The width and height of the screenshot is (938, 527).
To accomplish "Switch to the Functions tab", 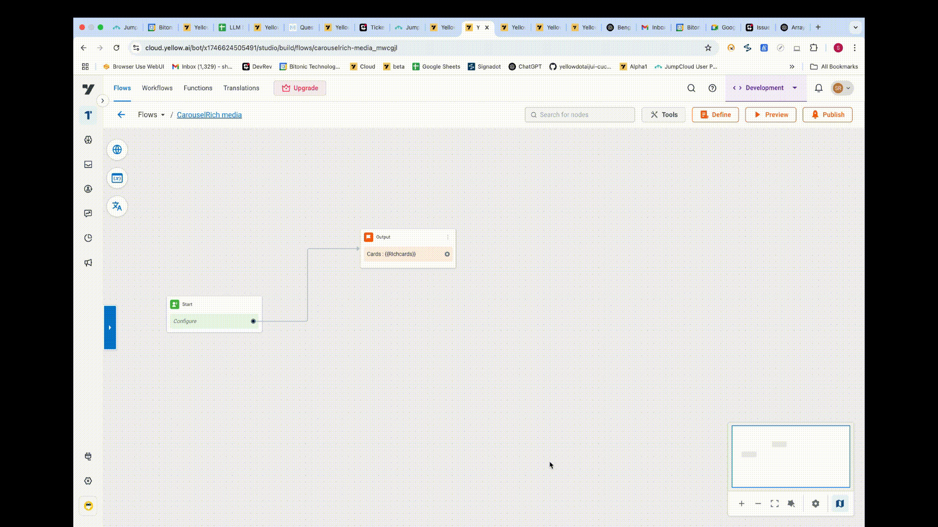I will coord(198,88).
